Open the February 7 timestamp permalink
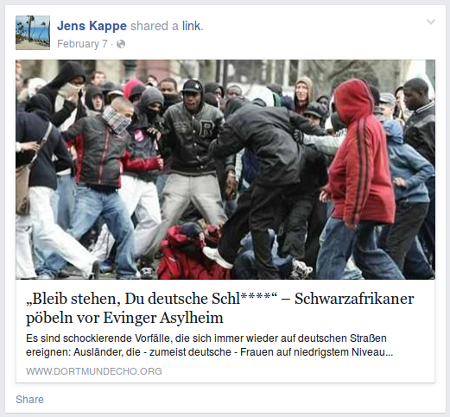This screenshot has width=450, height=417. 82,44
